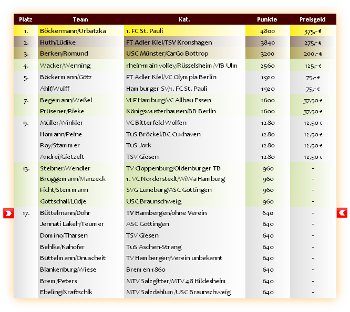Select team Gottschall/Lüdje
The height and width of the screenshot is (312, 350).
coord(63,201)
